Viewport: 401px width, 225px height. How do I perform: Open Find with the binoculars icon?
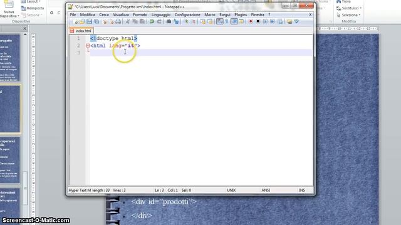[169, 22]
